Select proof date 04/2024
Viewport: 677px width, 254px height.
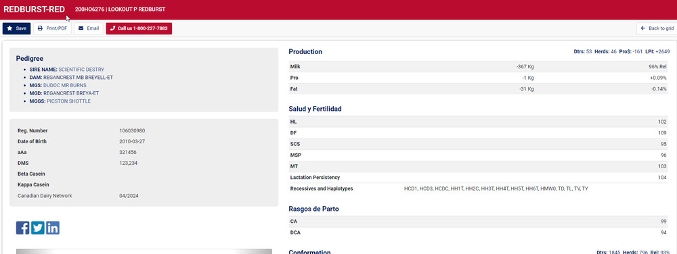[x=129, y=196]
